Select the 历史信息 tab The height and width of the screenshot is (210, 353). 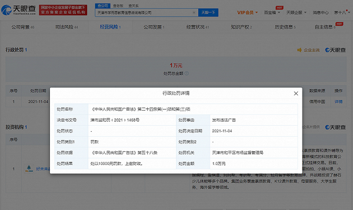coord(285,27)
